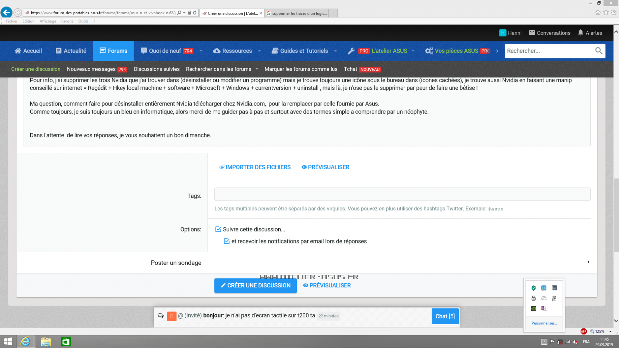The width and height of the screenshot is (619, 348).
Task: Click the Créer une discussion button
Action: click(255, 285)
